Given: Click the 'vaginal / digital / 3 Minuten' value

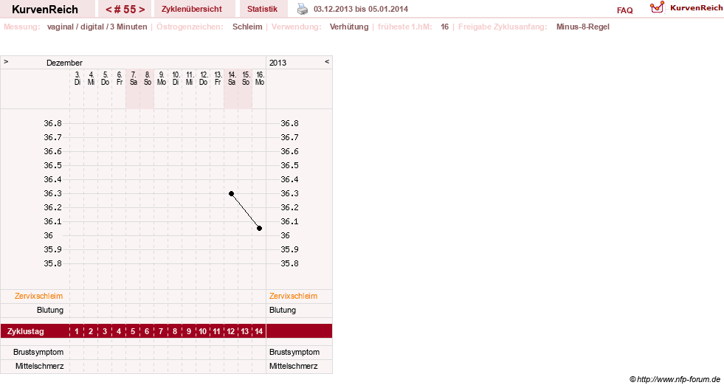Looking at the screenshot, I should [x=97, y=27].
